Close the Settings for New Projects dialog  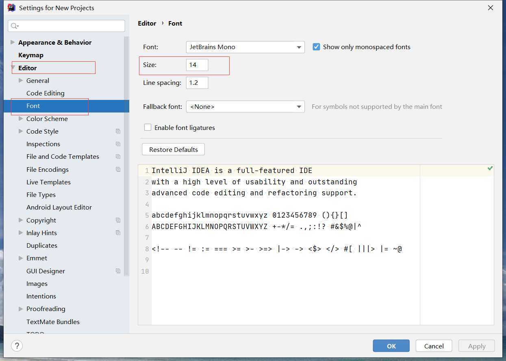pos(491,8)
